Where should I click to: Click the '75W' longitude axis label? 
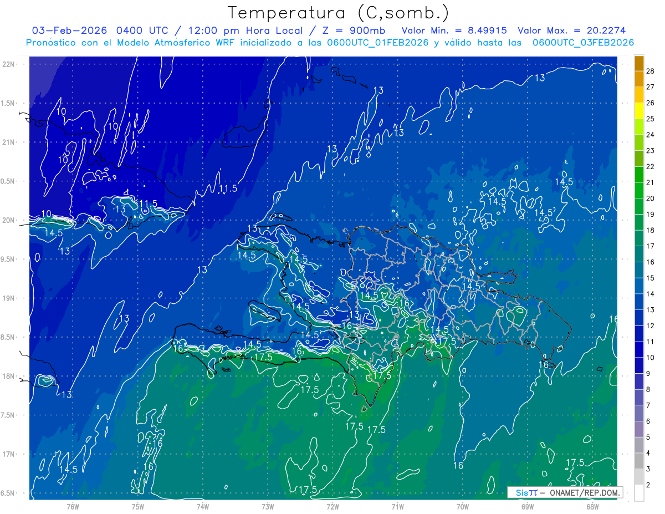(137, 507)
